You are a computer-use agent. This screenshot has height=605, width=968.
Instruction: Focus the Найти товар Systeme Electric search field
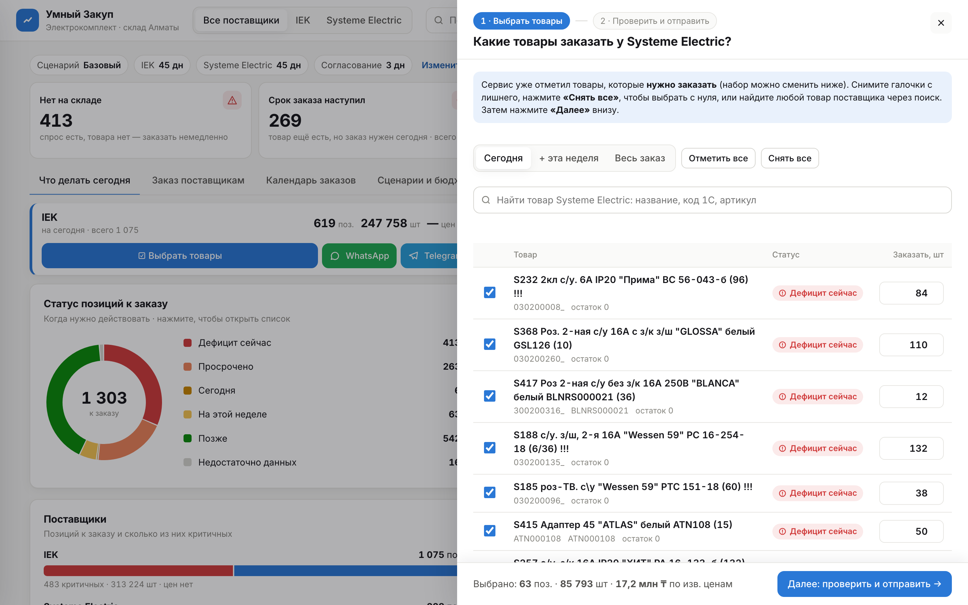(712, 200)
